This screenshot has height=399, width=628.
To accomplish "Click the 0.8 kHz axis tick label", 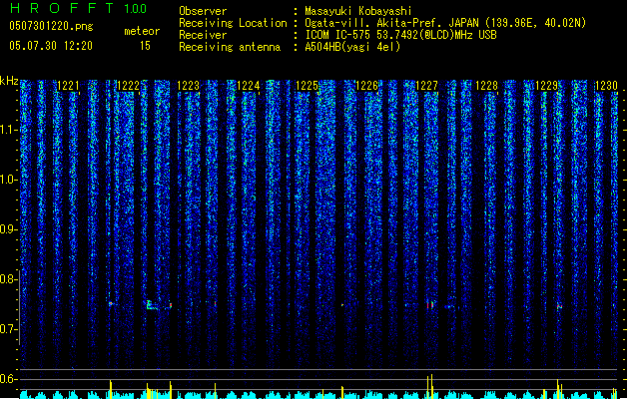I will pos(8,279).
